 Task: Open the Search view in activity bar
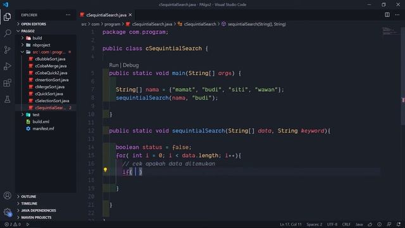(x=7, y=33)
